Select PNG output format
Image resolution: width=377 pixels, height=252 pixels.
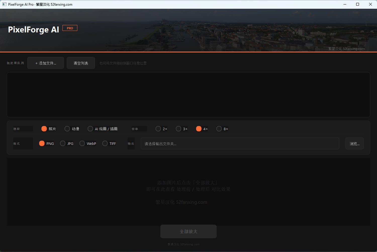pyautogui.click(x=46, y=143)
